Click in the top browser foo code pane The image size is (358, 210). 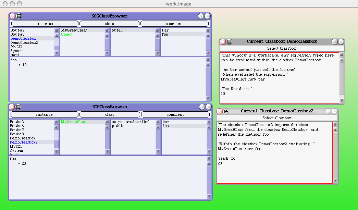coord(108,79)
